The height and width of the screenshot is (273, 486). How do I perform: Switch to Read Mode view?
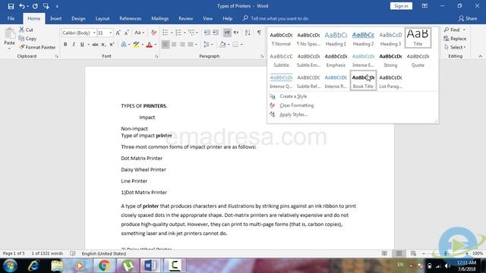384,253
